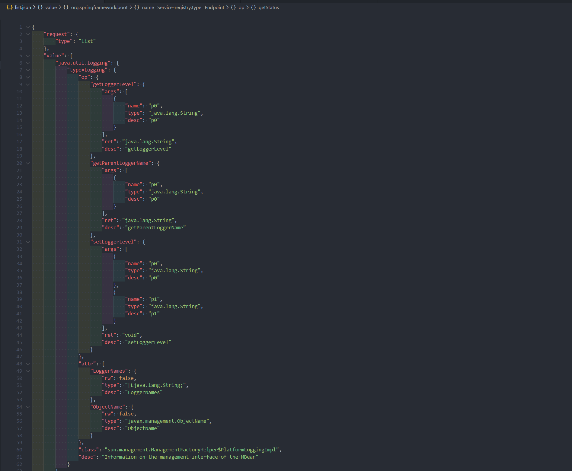Collapse the root object at line 1
Screen dimensions: 572x471
28,27
